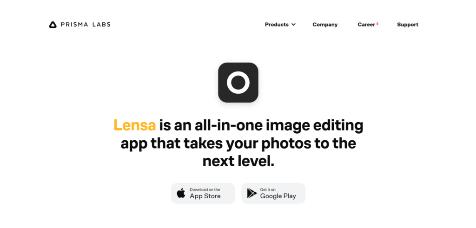Click the red notification badge on Career
The height and width of the screenshot is (228, 476).
pyautogui.click(x=377, y=23)
